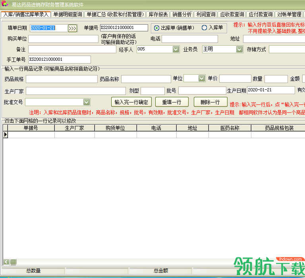Click the 医药名称 column header
Image resolution: width=305 pixels, height=278 pixels.
click(230, 128)
